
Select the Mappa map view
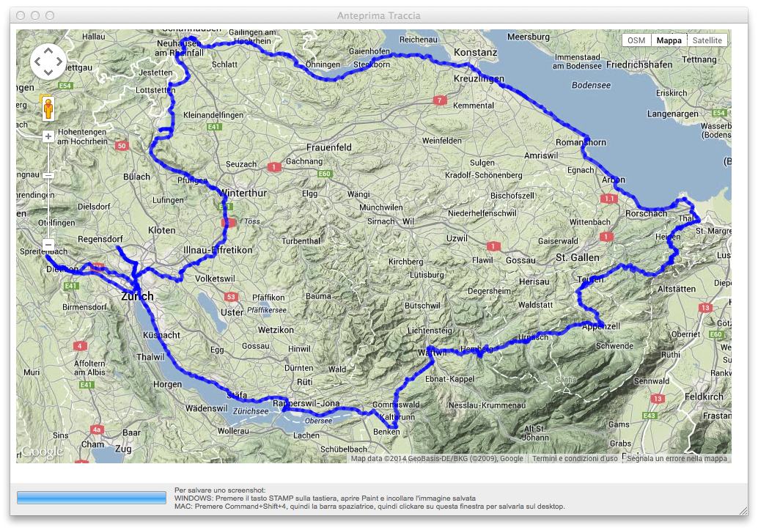coord(669,40)
